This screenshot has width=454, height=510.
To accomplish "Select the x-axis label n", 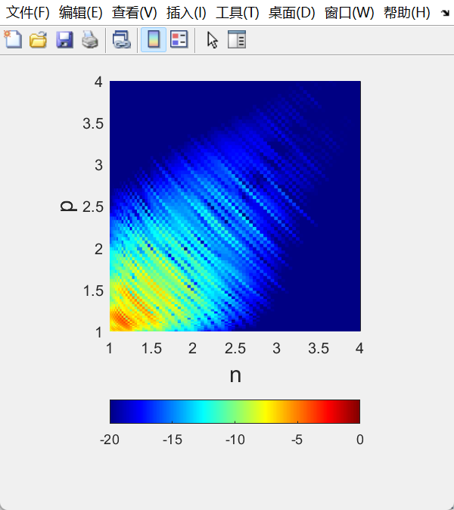I will pyautogui.click(x=235, y=375).
